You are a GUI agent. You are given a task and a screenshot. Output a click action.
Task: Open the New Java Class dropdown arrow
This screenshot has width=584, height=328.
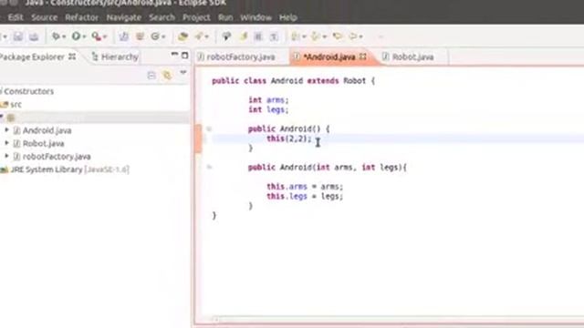coord(163,36)
